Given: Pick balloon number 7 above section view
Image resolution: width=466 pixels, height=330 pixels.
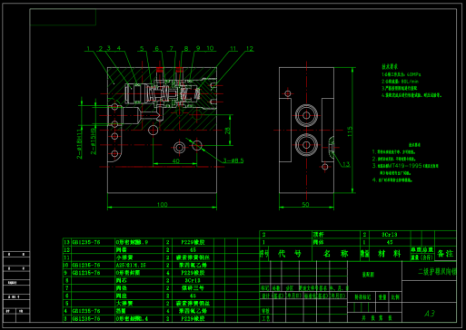Looking at the screenshot, I should pyautogui.click(x=172, y=48).
